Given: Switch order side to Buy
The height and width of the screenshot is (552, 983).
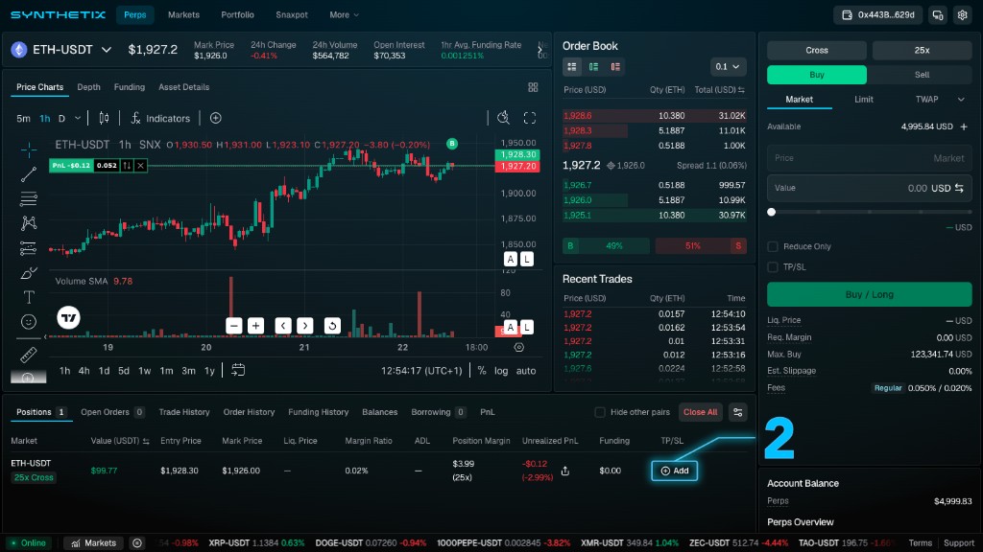Looking at the screenshot, I should pos(817,75).
